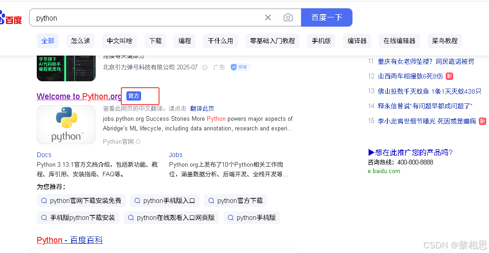
Task: Click Jobs description about 10个Python相关工作岗位
Action: click(x=228, y=169)
